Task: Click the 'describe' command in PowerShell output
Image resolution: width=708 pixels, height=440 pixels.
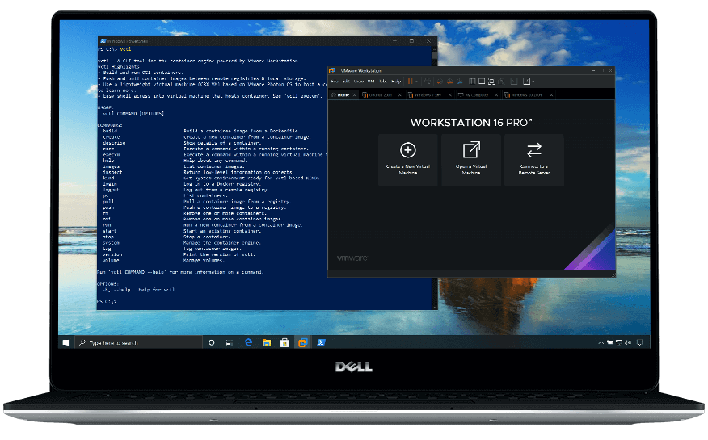Action: click(114, 143)
